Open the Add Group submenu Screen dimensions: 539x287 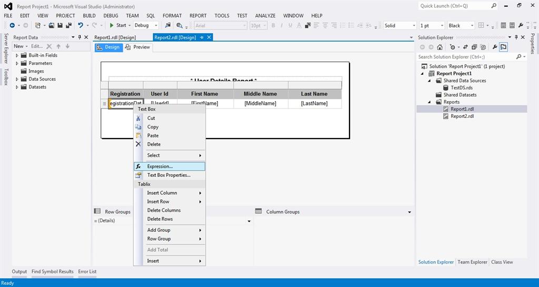(x=169, y=230)
